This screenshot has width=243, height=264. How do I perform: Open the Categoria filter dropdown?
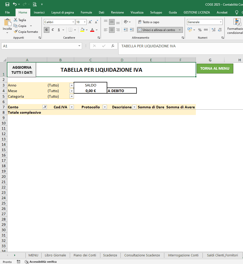click(x=72, y=96)
